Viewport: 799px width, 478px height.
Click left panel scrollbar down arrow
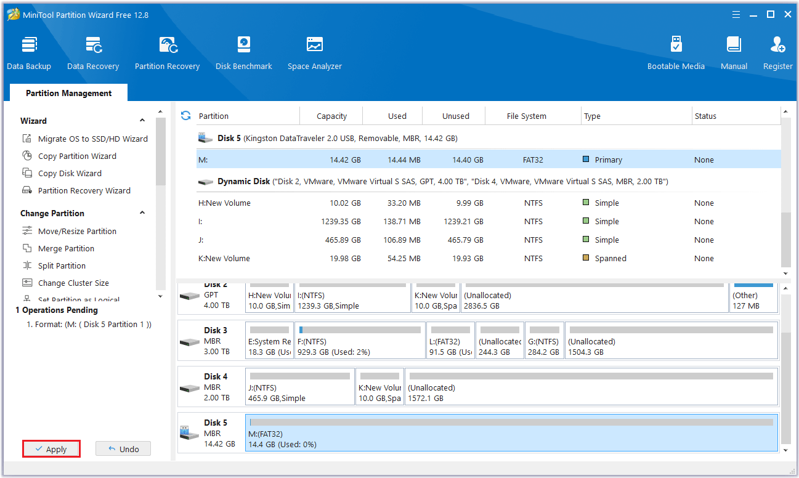160,296
